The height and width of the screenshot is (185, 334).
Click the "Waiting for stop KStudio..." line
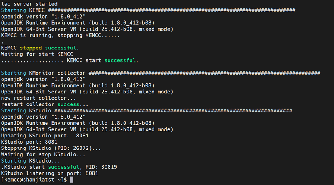point(43,154)
